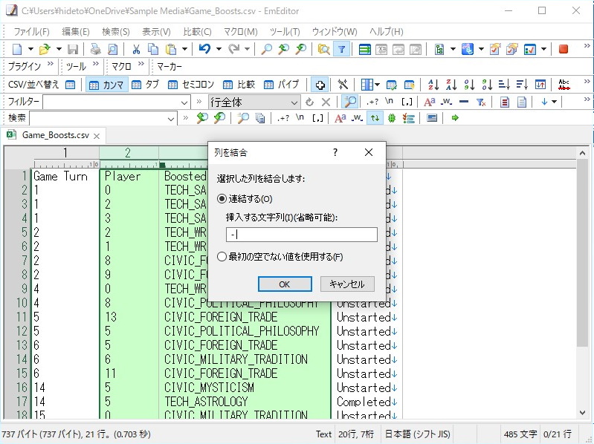Image resolution: width=594 pixels, height=444 pixels.
Task: Open the 比較(C) menu
Action: click(197, 32)
